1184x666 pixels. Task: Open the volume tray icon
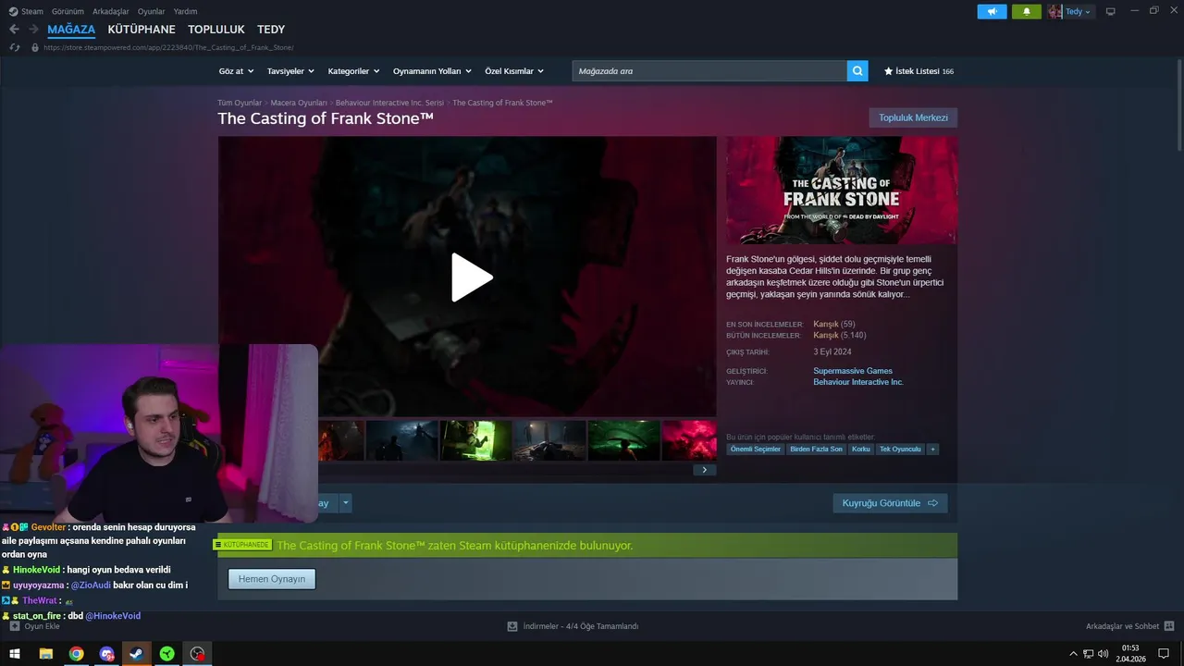tap(1103, 653)
